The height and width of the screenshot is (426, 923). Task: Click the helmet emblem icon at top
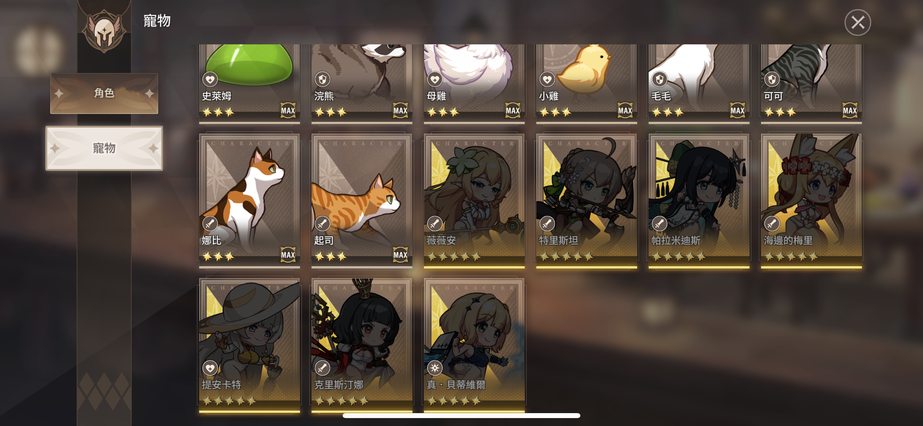click(x=104, y=31)
